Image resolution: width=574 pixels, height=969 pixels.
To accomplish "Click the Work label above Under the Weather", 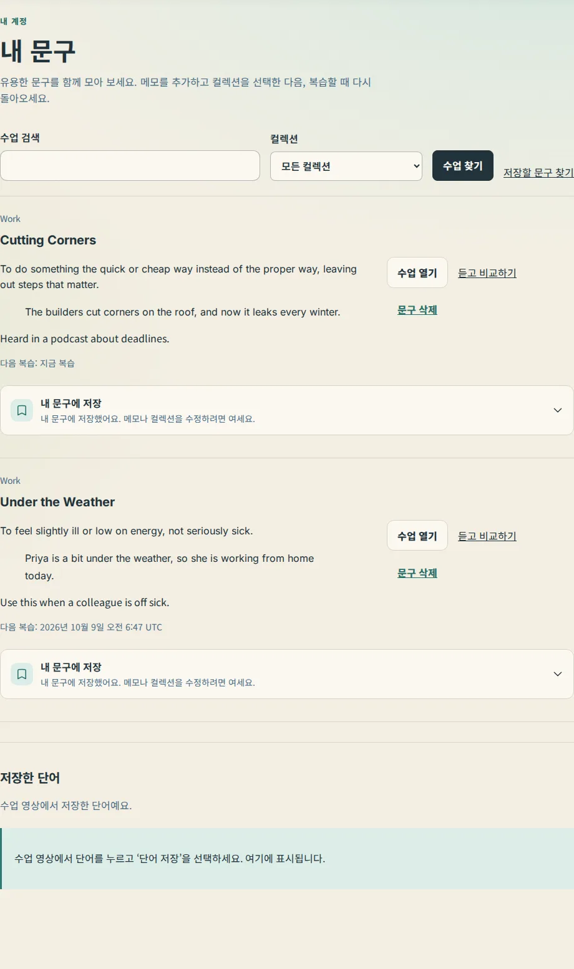I will tap(10, 481).
